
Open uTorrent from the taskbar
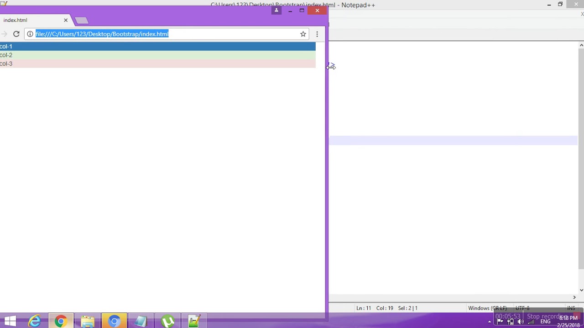pyautogui.click(x=167, y=321)
